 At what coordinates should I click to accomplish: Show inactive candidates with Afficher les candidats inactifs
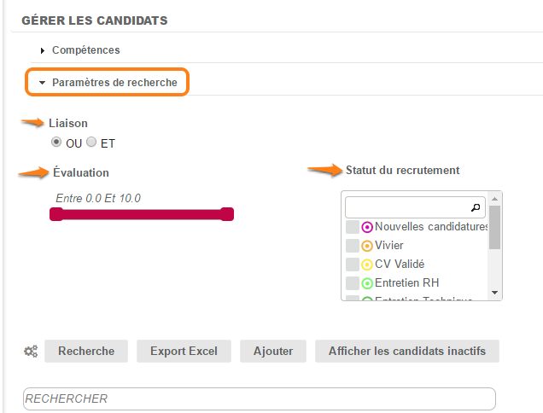[407, 351]
